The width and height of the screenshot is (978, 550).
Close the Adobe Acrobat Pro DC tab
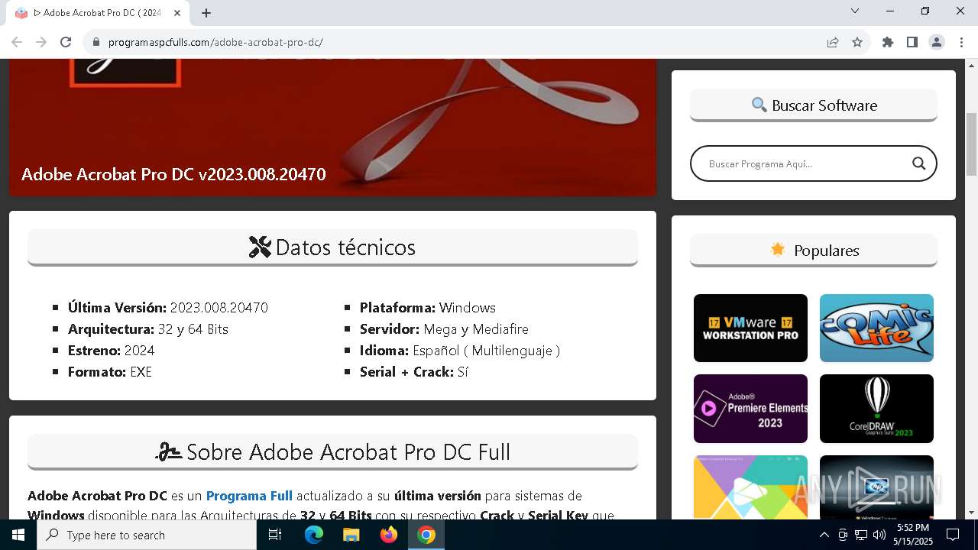tap(177, 13)
